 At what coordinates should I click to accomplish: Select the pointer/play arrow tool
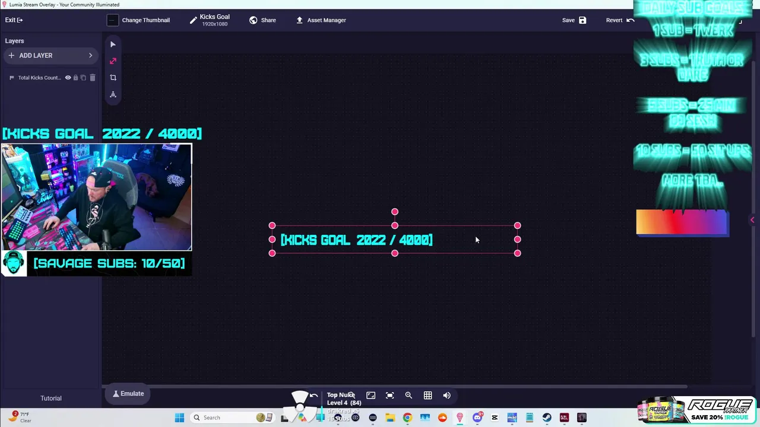click(113, 44)
